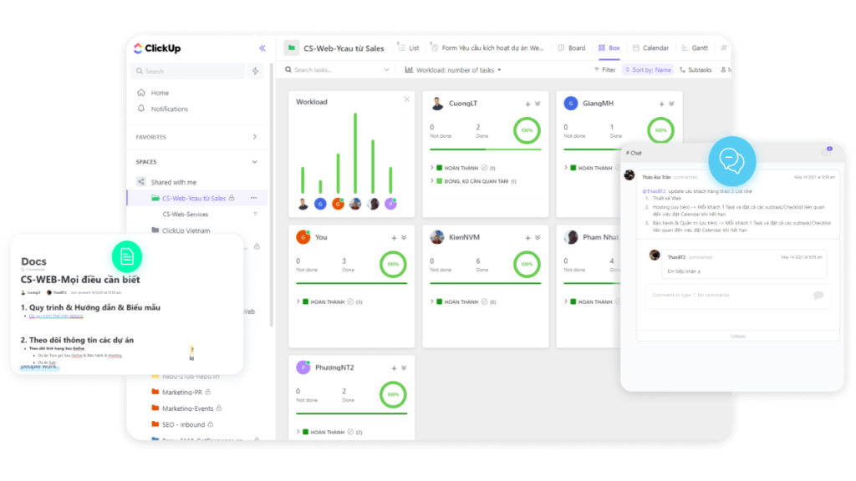Open the link under Quy trình & Hướng dẫn
The height and width of the screenshot is (481, 856).
click(x=56, y=316)
